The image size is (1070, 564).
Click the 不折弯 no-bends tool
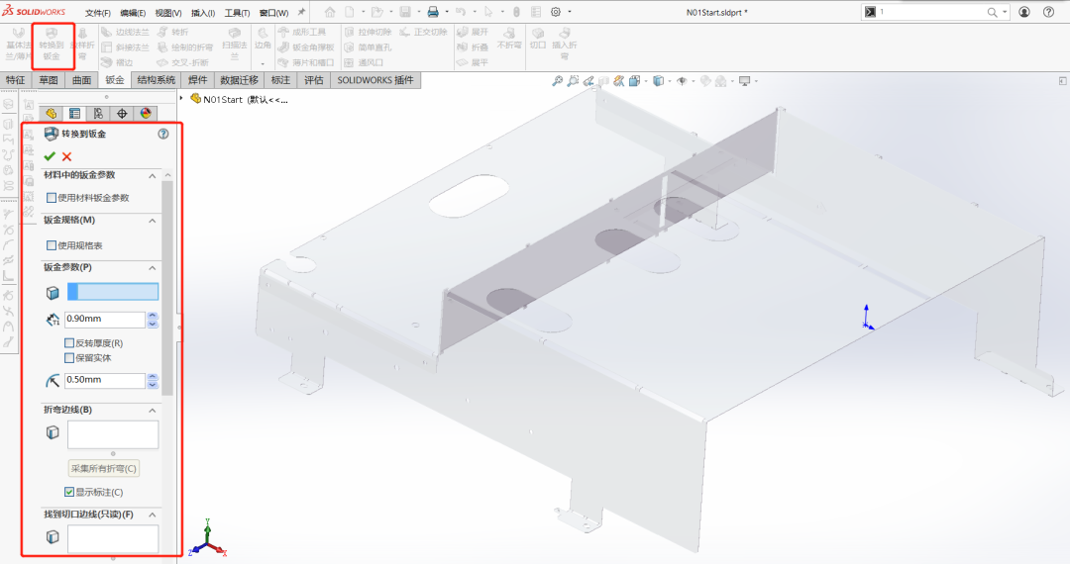pyautogui.click(x=509, y=39)
